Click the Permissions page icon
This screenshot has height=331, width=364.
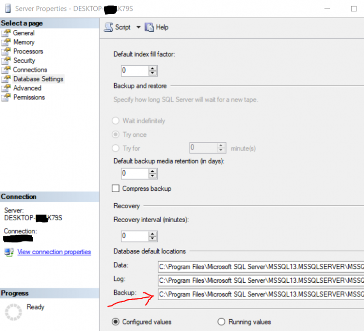pyautogui.click(x=6, y=98)
